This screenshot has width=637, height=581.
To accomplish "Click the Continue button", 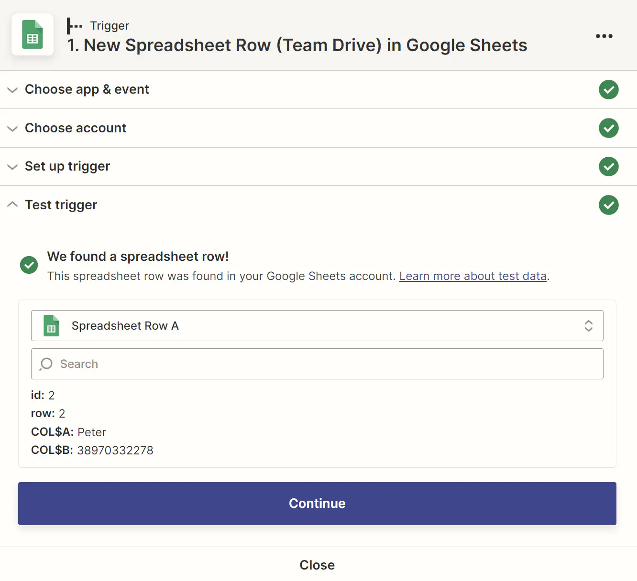I will pos(317,504).
